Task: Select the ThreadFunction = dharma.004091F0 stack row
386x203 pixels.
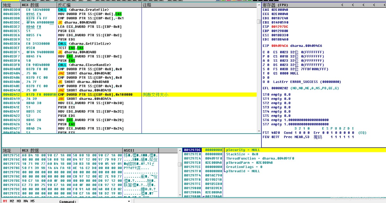Action: click(x=260, y=158)
